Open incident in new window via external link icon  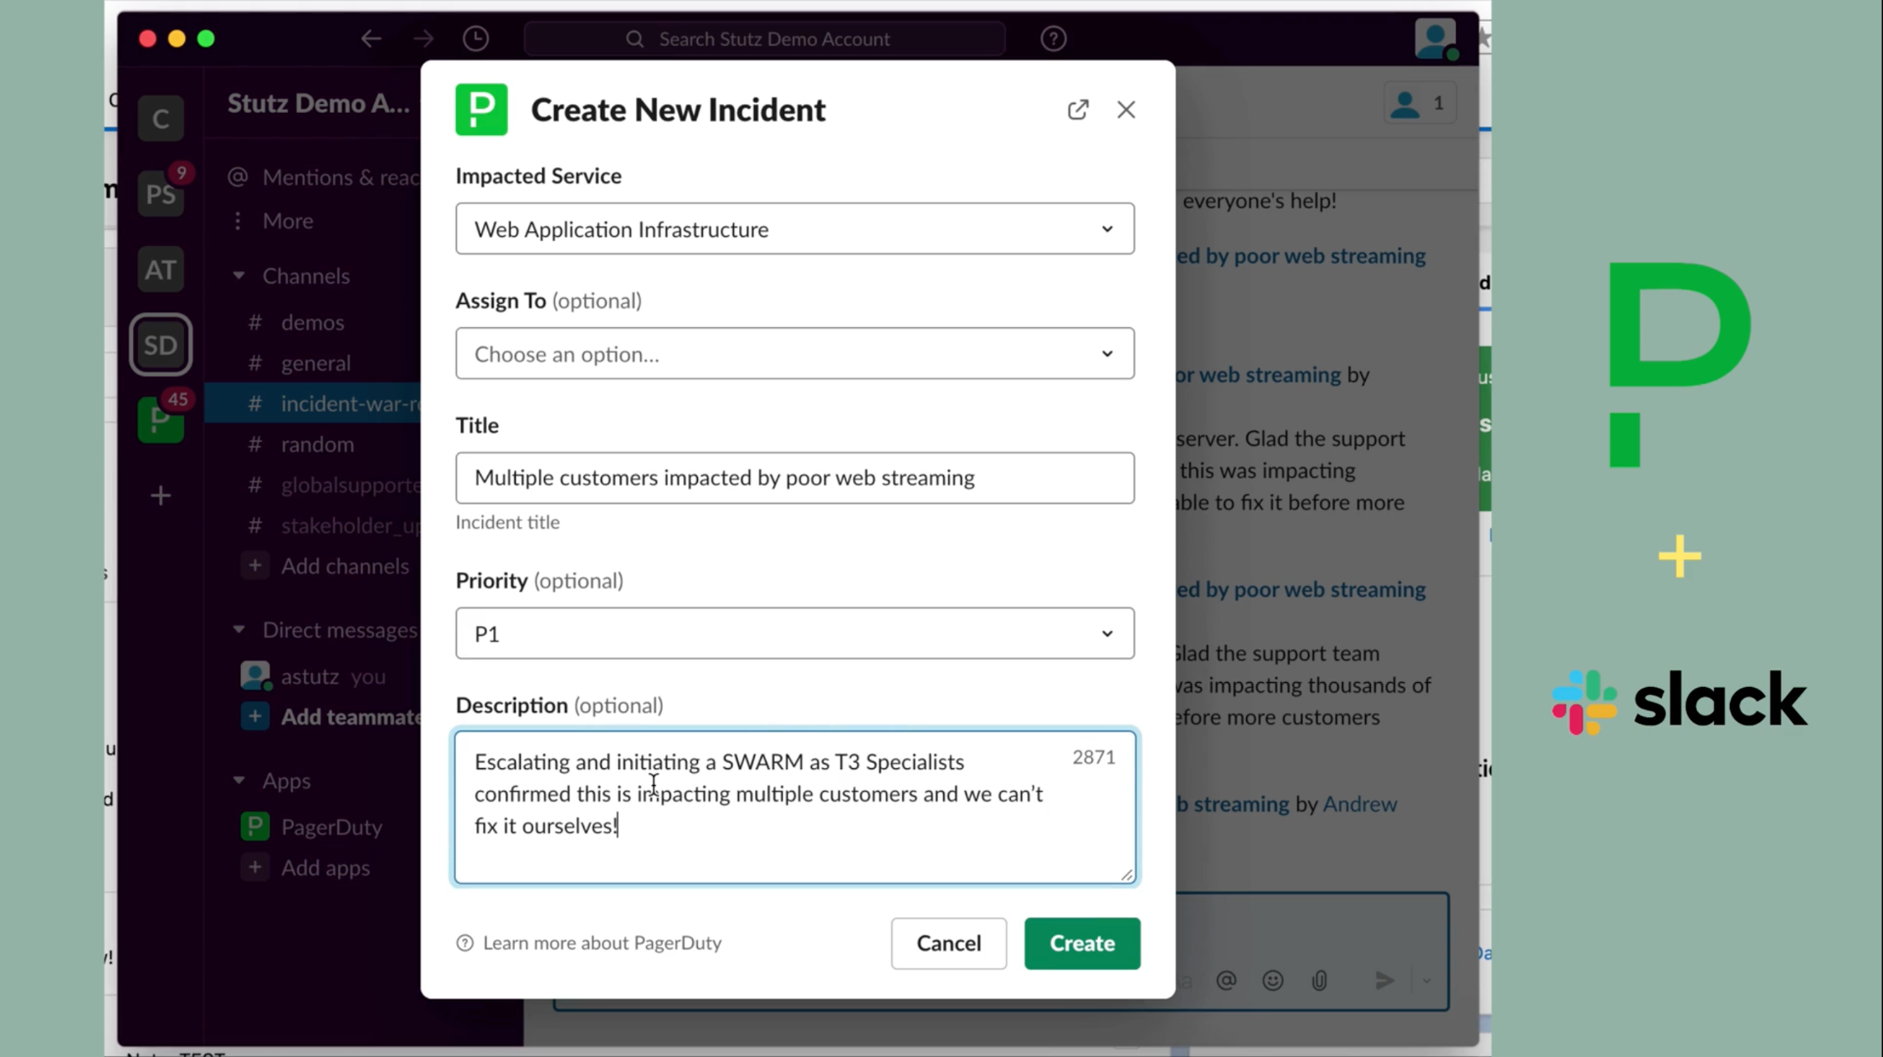point(1078,110)
